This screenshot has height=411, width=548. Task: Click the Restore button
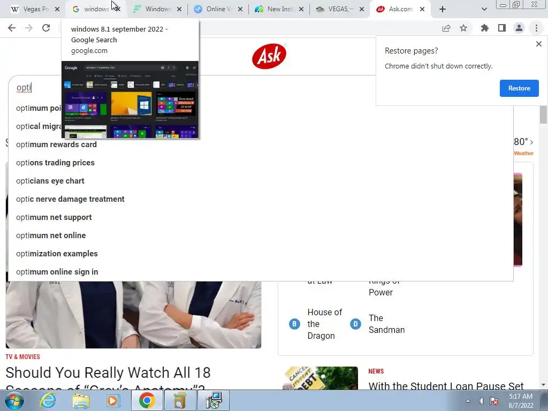(519, 88)
